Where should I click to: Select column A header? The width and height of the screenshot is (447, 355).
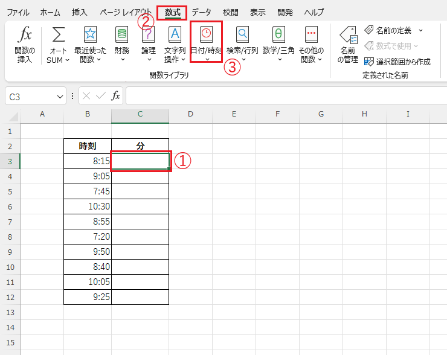pyautogui.click(x=42, y=114)
